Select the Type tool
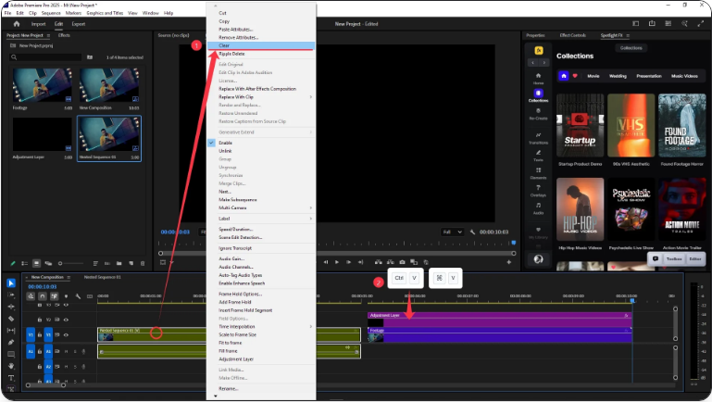 (11, 377)
